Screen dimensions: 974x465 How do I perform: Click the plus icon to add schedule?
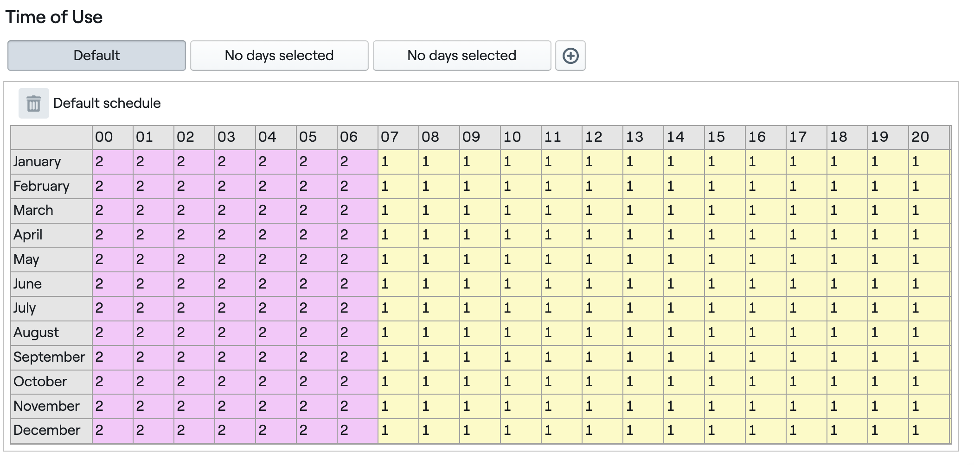(x=570, y=56)
